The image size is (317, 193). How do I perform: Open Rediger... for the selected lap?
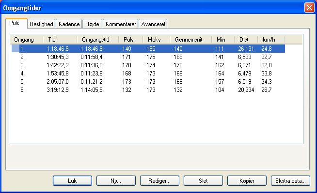tap(159, 181)
